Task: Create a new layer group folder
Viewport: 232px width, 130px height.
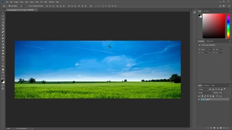Action: coord(221,128)
